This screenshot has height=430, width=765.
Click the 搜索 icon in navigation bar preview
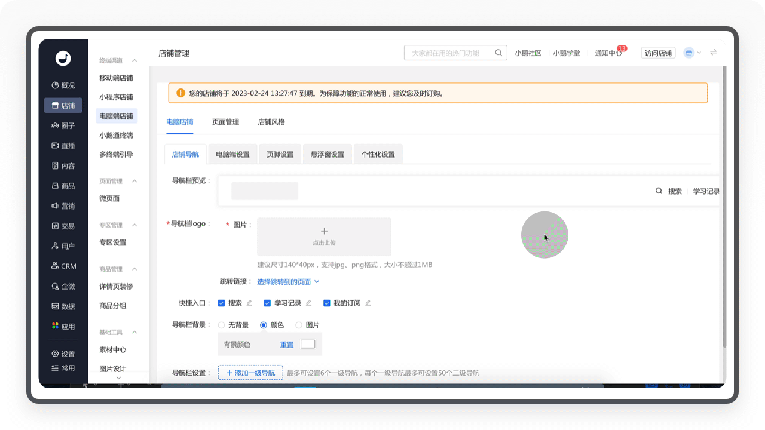[659, 191]
